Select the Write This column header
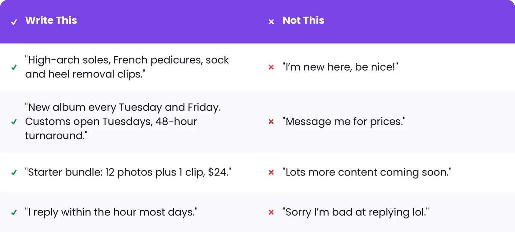 (x=51, y=20)
